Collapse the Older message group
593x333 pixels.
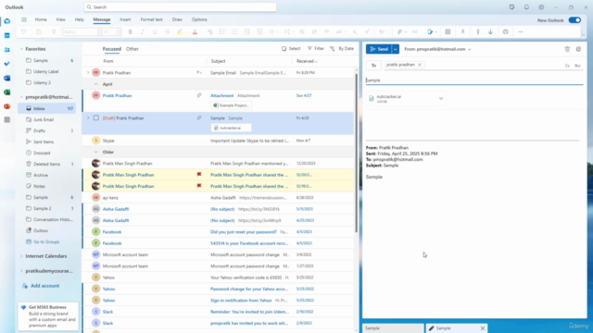[x=95, y=152]
